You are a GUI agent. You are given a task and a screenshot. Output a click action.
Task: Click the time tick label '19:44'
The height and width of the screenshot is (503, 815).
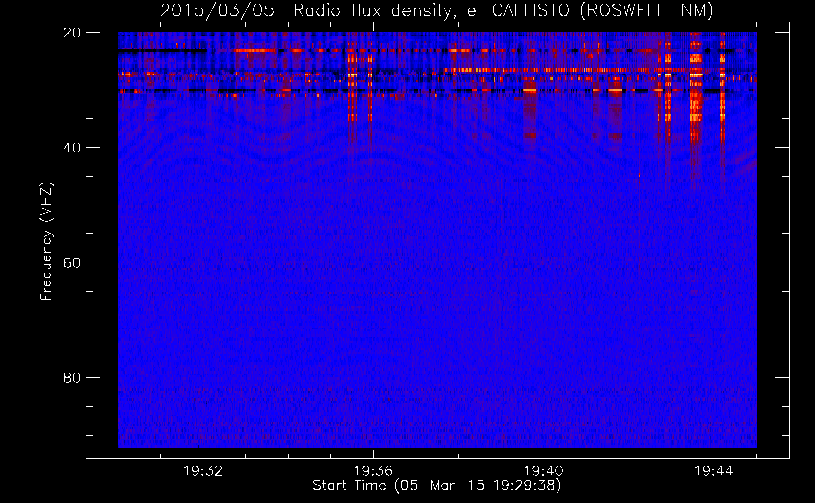click(714, 471)
